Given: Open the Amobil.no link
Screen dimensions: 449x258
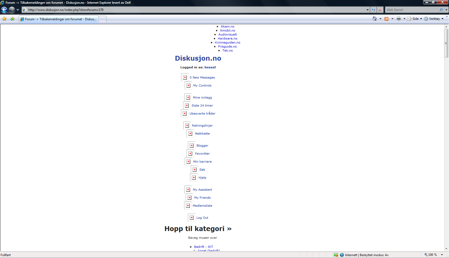Looking at the screenshot, I should [227, 30].
